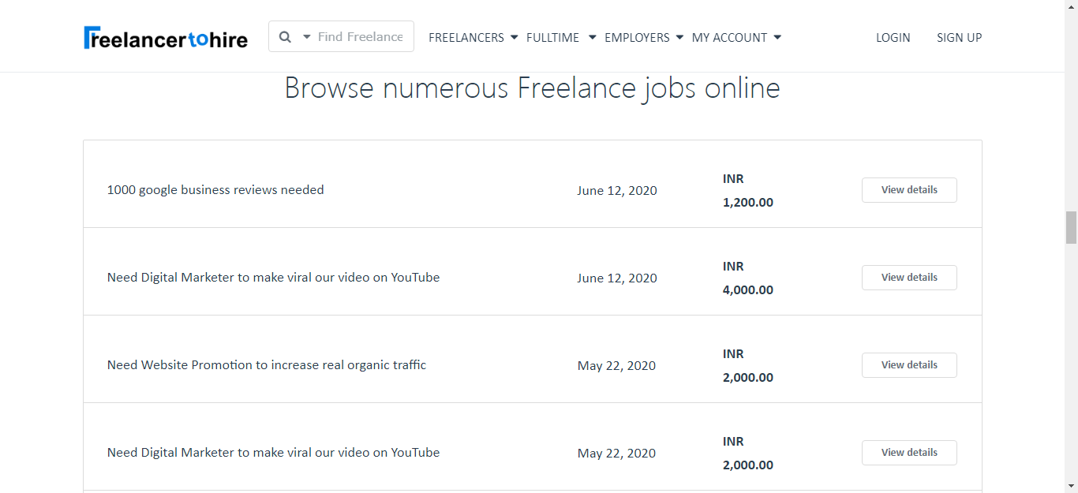Click the Sign Up link
Image resolution: width=1078 pixels, height=493 pixels.
959,38
